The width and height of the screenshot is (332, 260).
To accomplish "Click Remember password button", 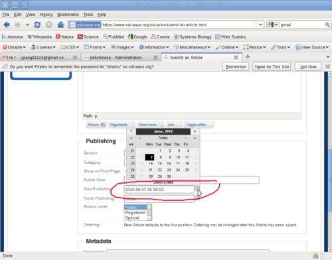I will click(x=236, y=66).
